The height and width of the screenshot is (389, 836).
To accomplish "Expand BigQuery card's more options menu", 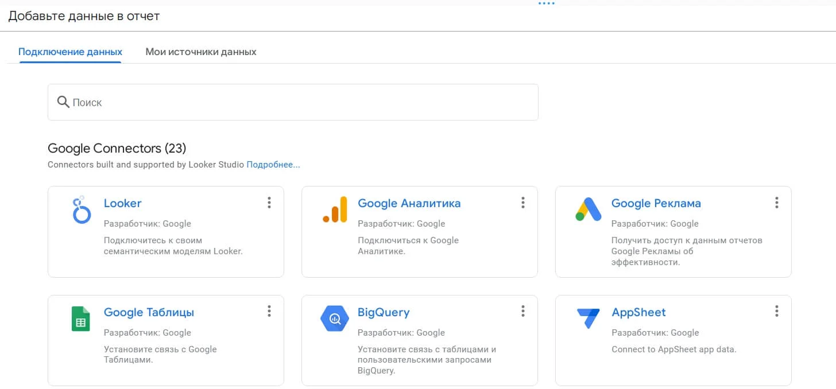I will 522,311.
